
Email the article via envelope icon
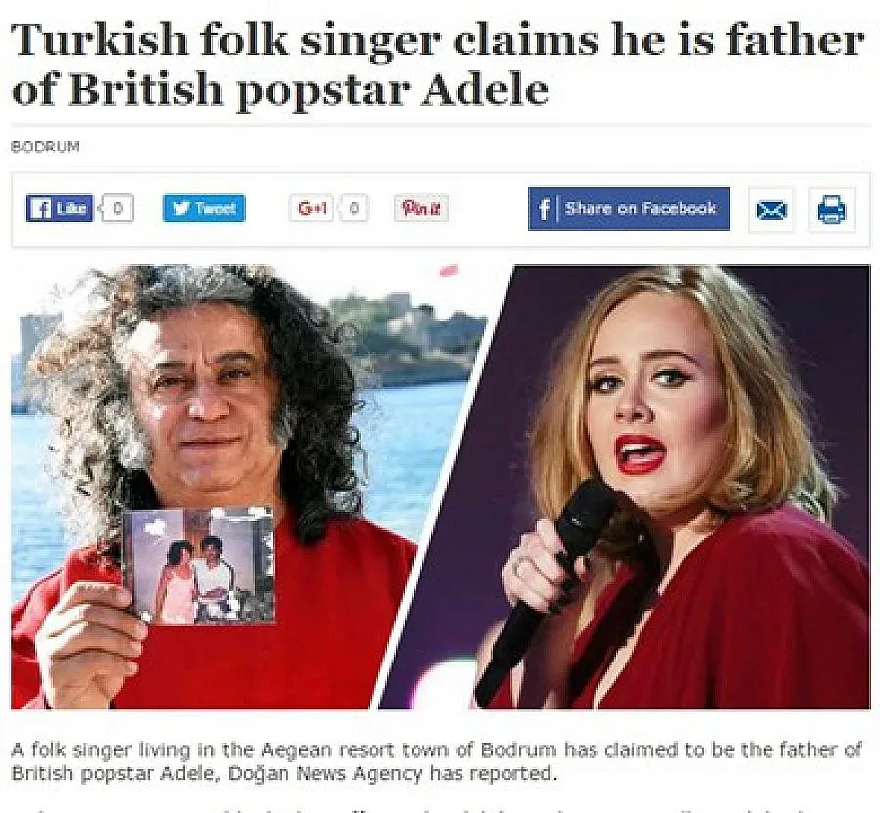pyautogui.click(x=771, y=210)
